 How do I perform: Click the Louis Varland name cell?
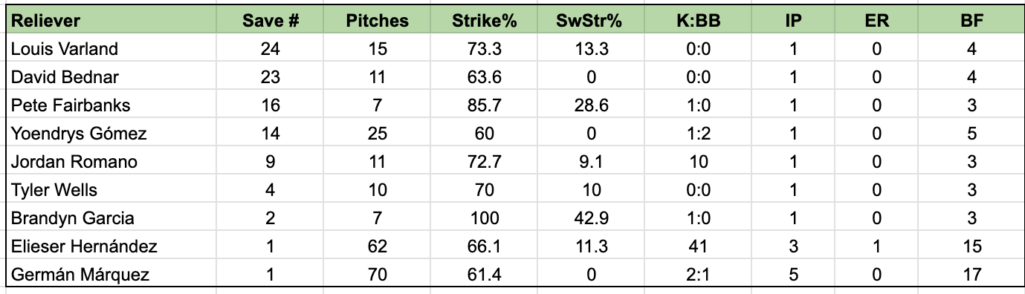(x=111, y=49)
